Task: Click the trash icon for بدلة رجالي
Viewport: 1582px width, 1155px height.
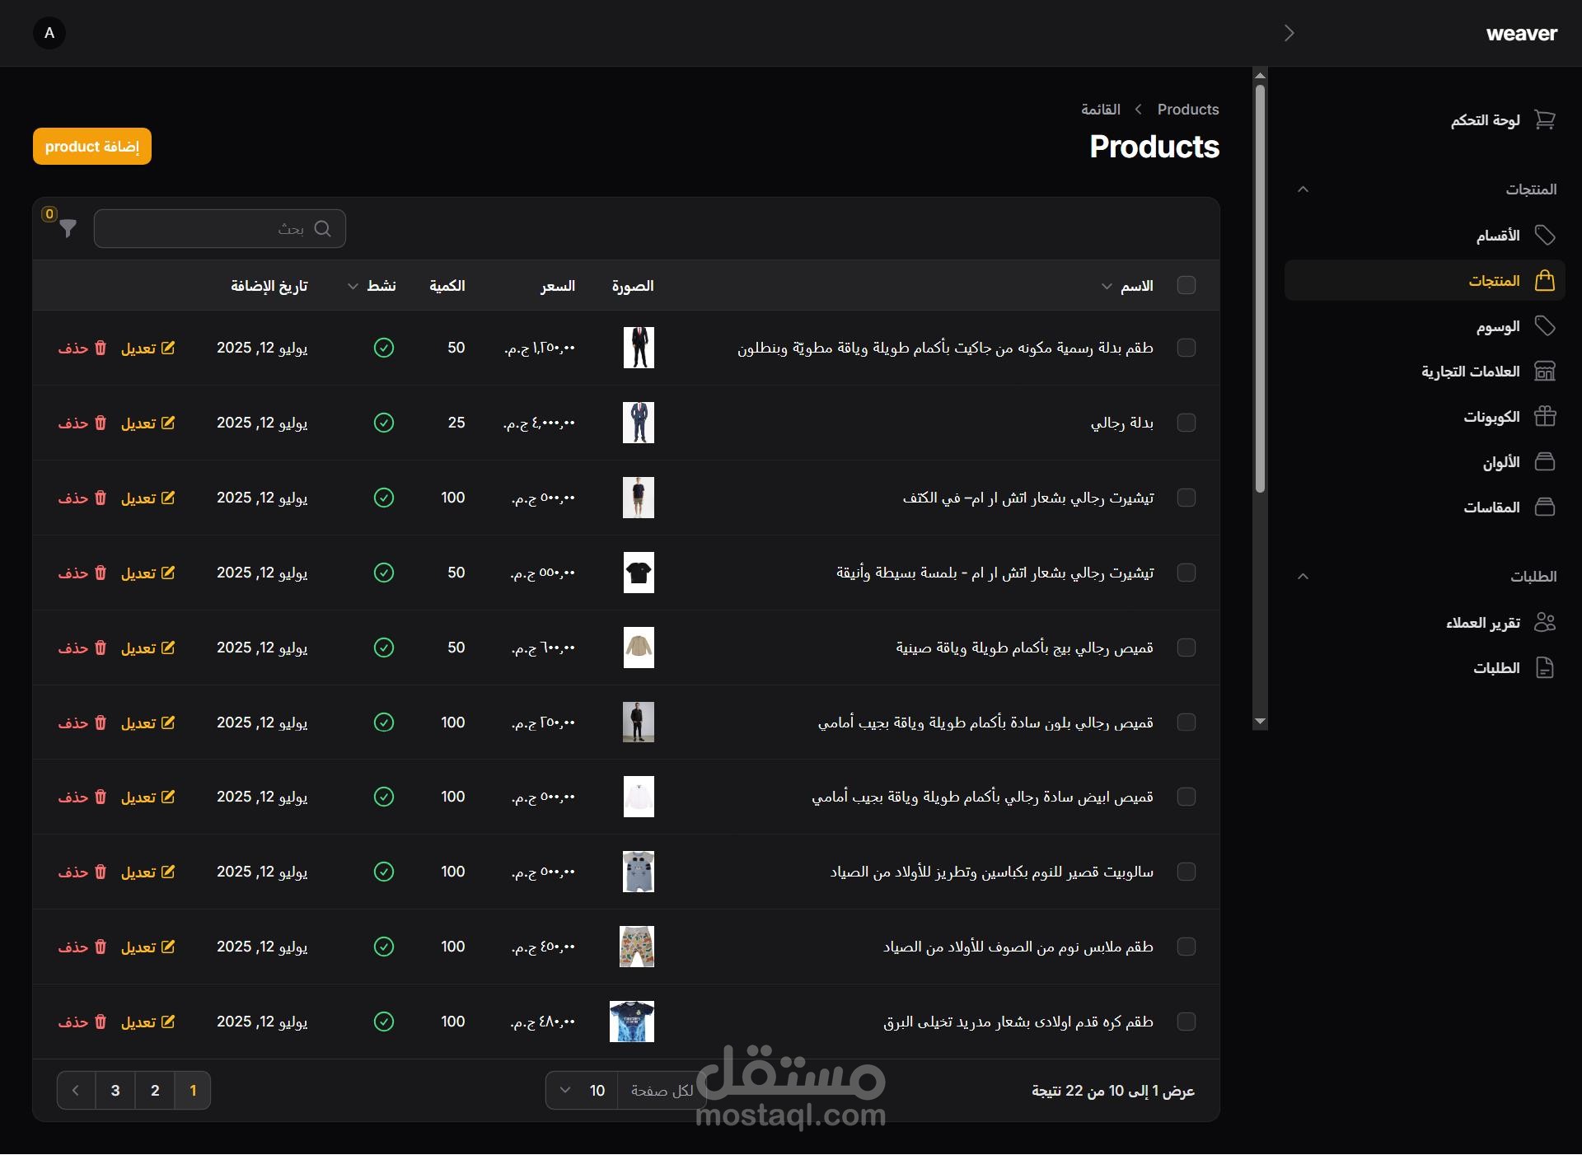Action: (101, 423)
